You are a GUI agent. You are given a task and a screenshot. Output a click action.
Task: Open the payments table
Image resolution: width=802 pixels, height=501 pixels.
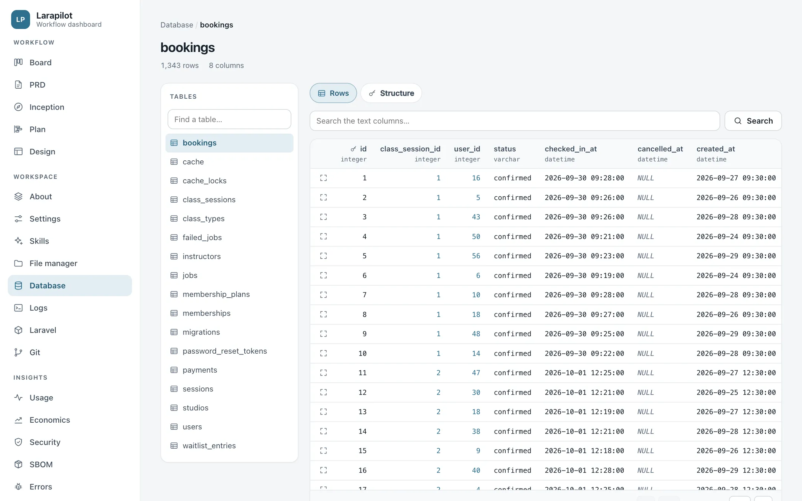tap(229, 370)
